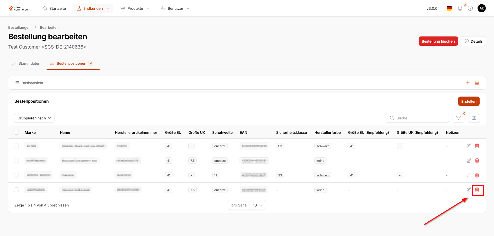The height and width of the screenshot is (236, 494).
Task: Click the trash icon in second row
Action: [x=477, y=161]
